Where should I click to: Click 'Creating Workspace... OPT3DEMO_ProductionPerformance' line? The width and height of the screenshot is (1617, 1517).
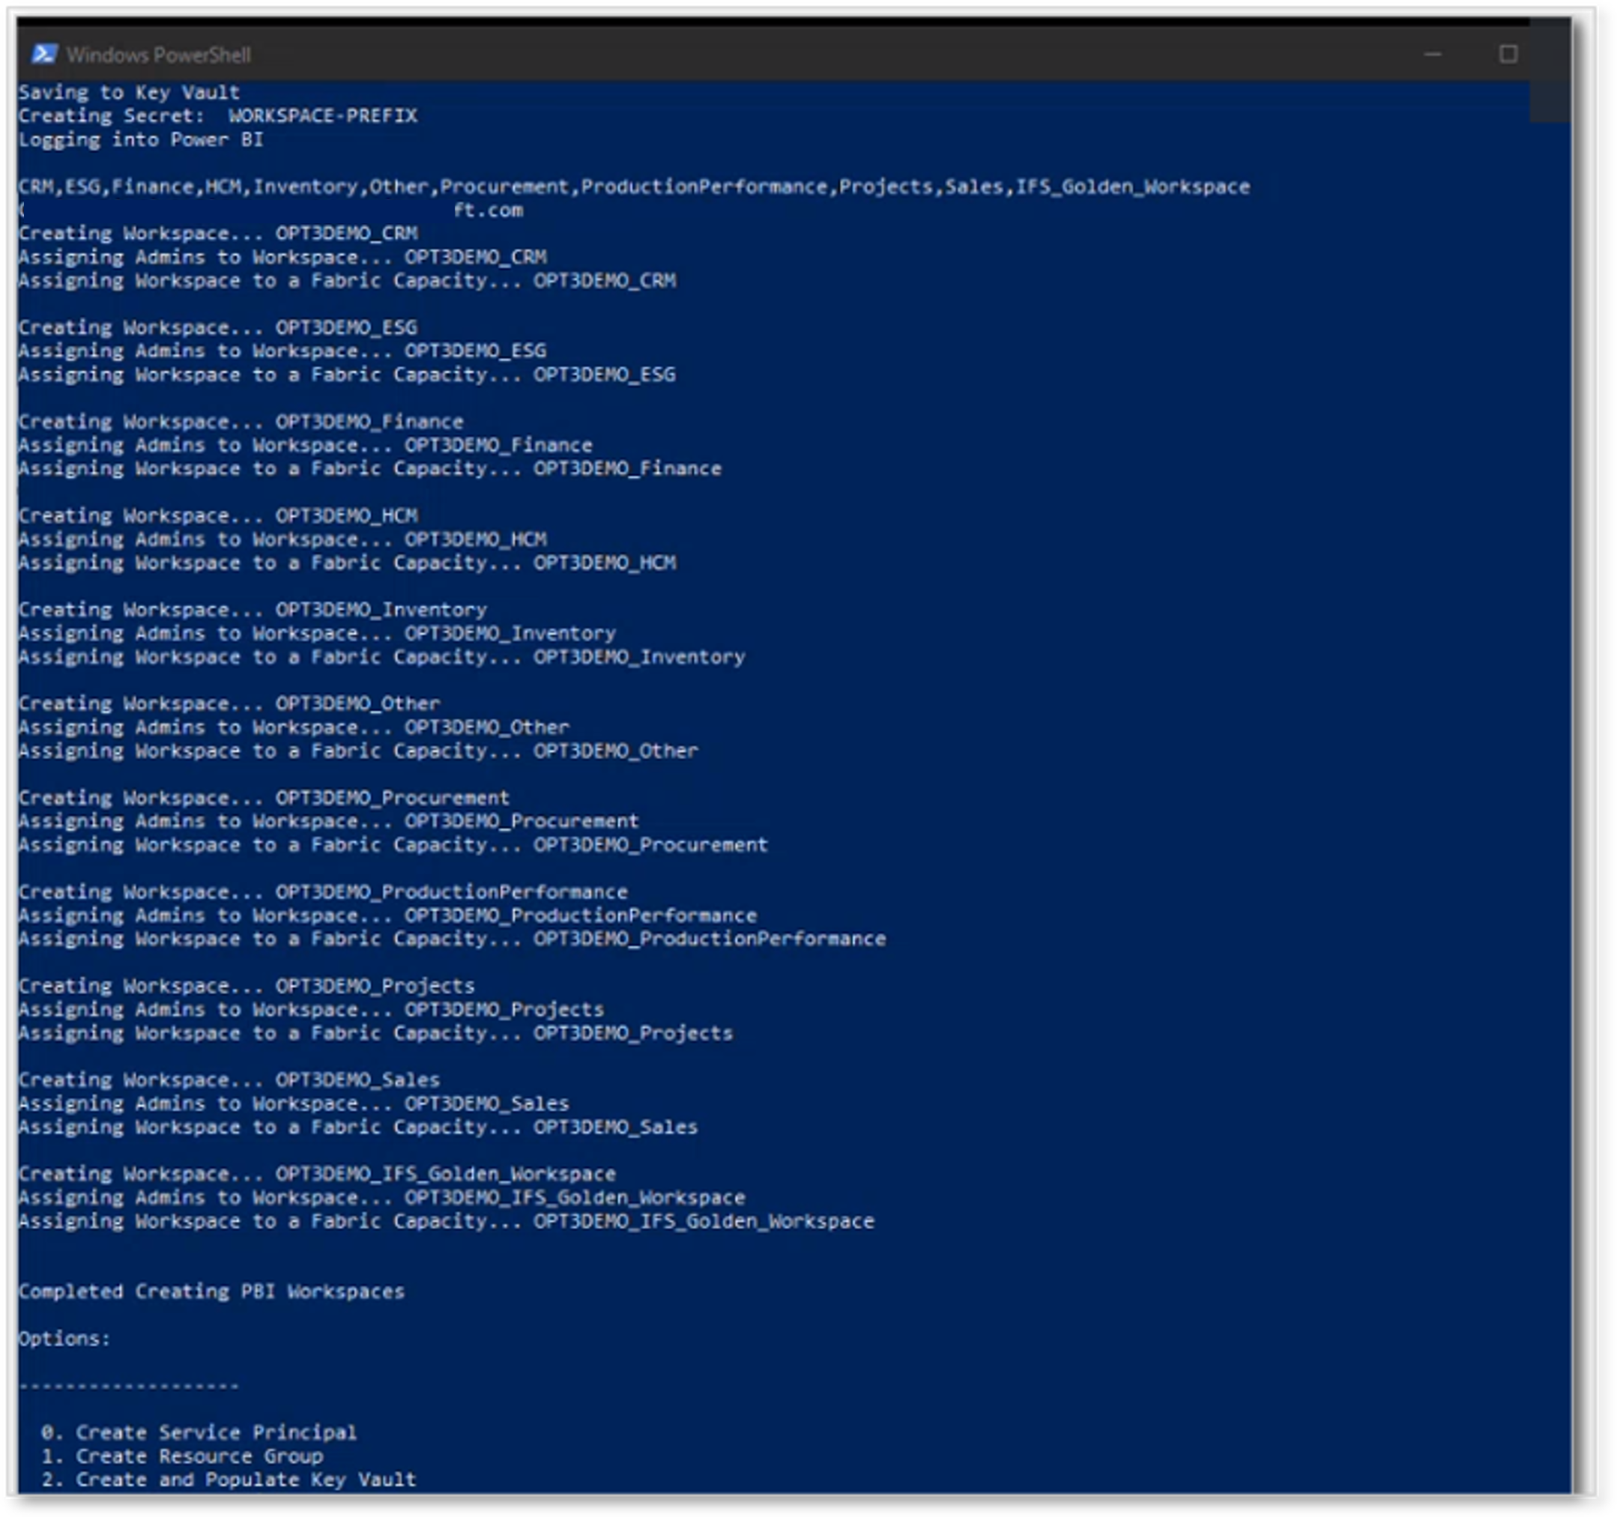pos(323,893)
